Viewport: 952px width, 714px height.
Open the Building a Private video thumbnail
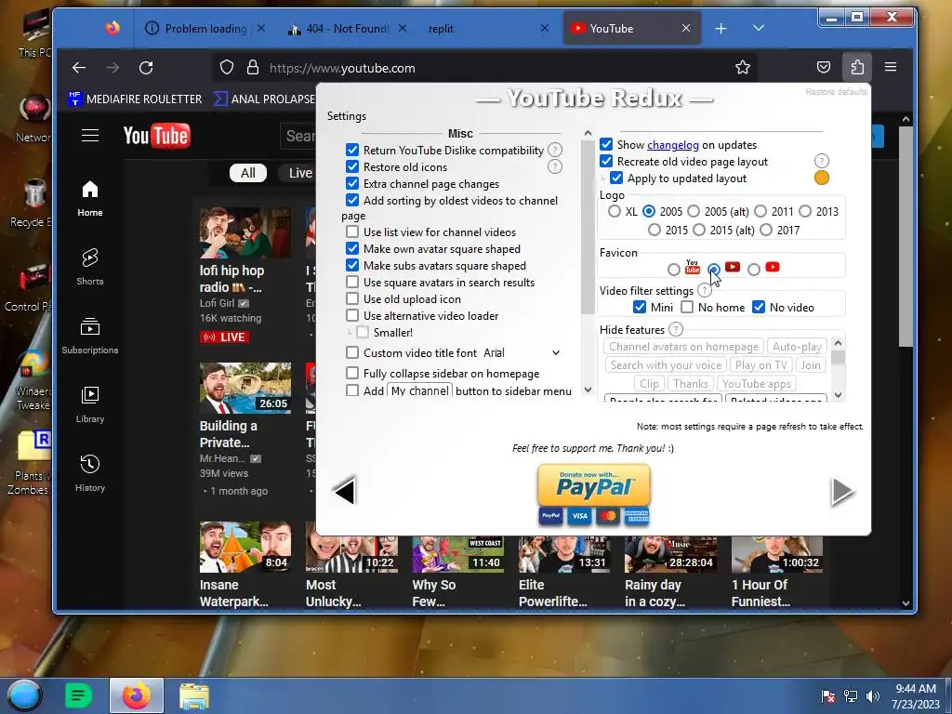(x=245, y=388)
